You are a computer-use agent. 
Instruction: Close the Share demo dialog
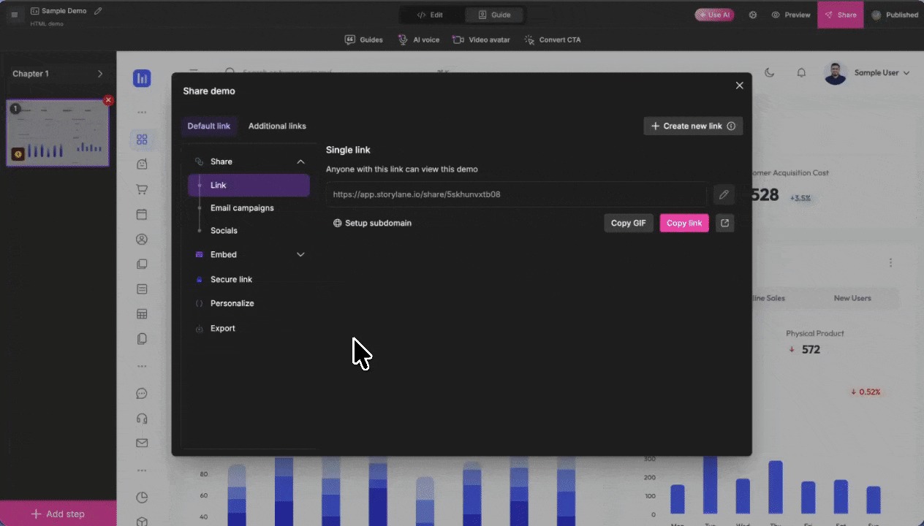pos(739,85)
